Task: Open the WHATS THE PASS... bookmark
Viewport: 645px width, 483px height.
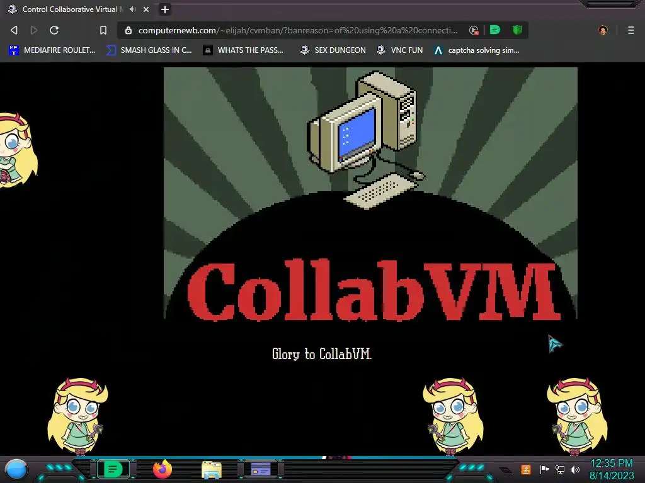Action: click(x=243, y=50)
